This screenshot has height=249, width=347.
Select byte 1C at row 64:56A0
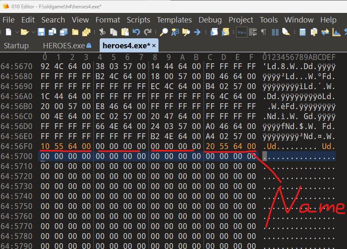[x=45, y=96]
